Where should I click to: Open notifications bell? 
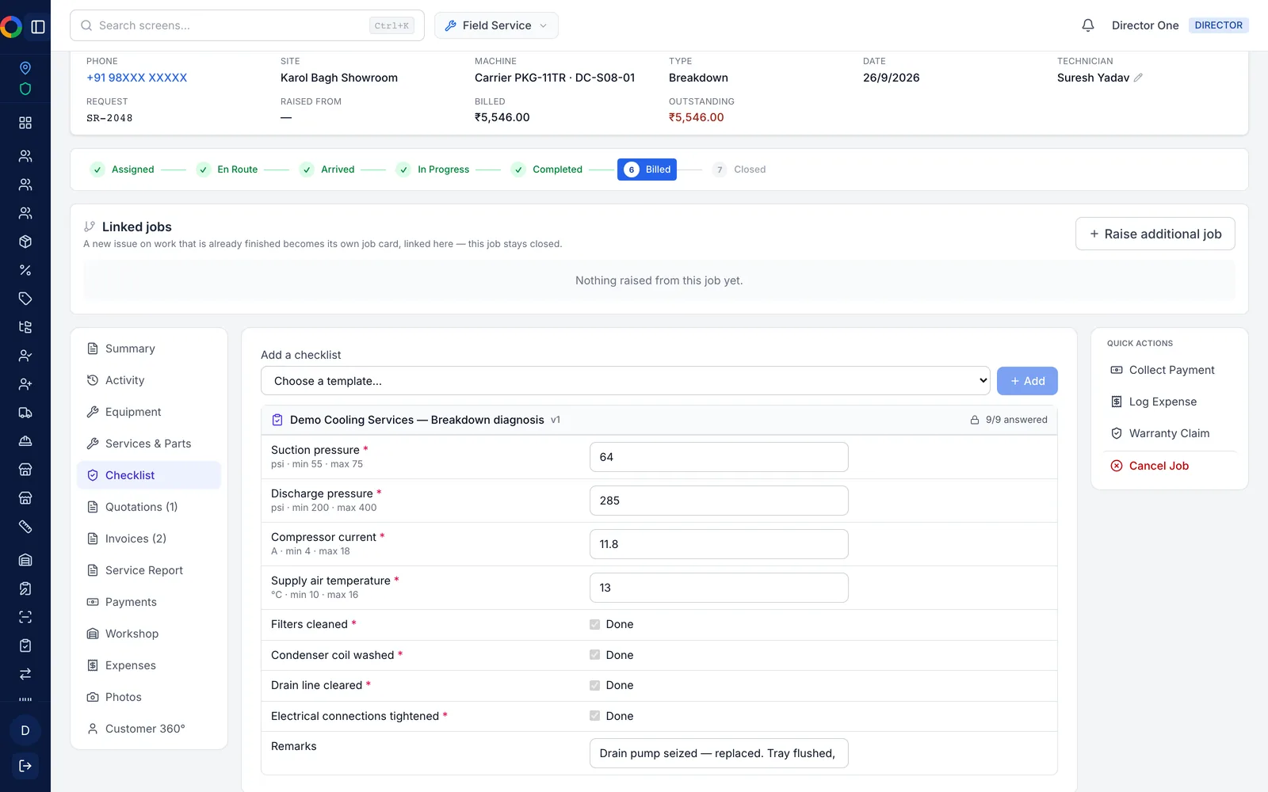[1088, 25]
